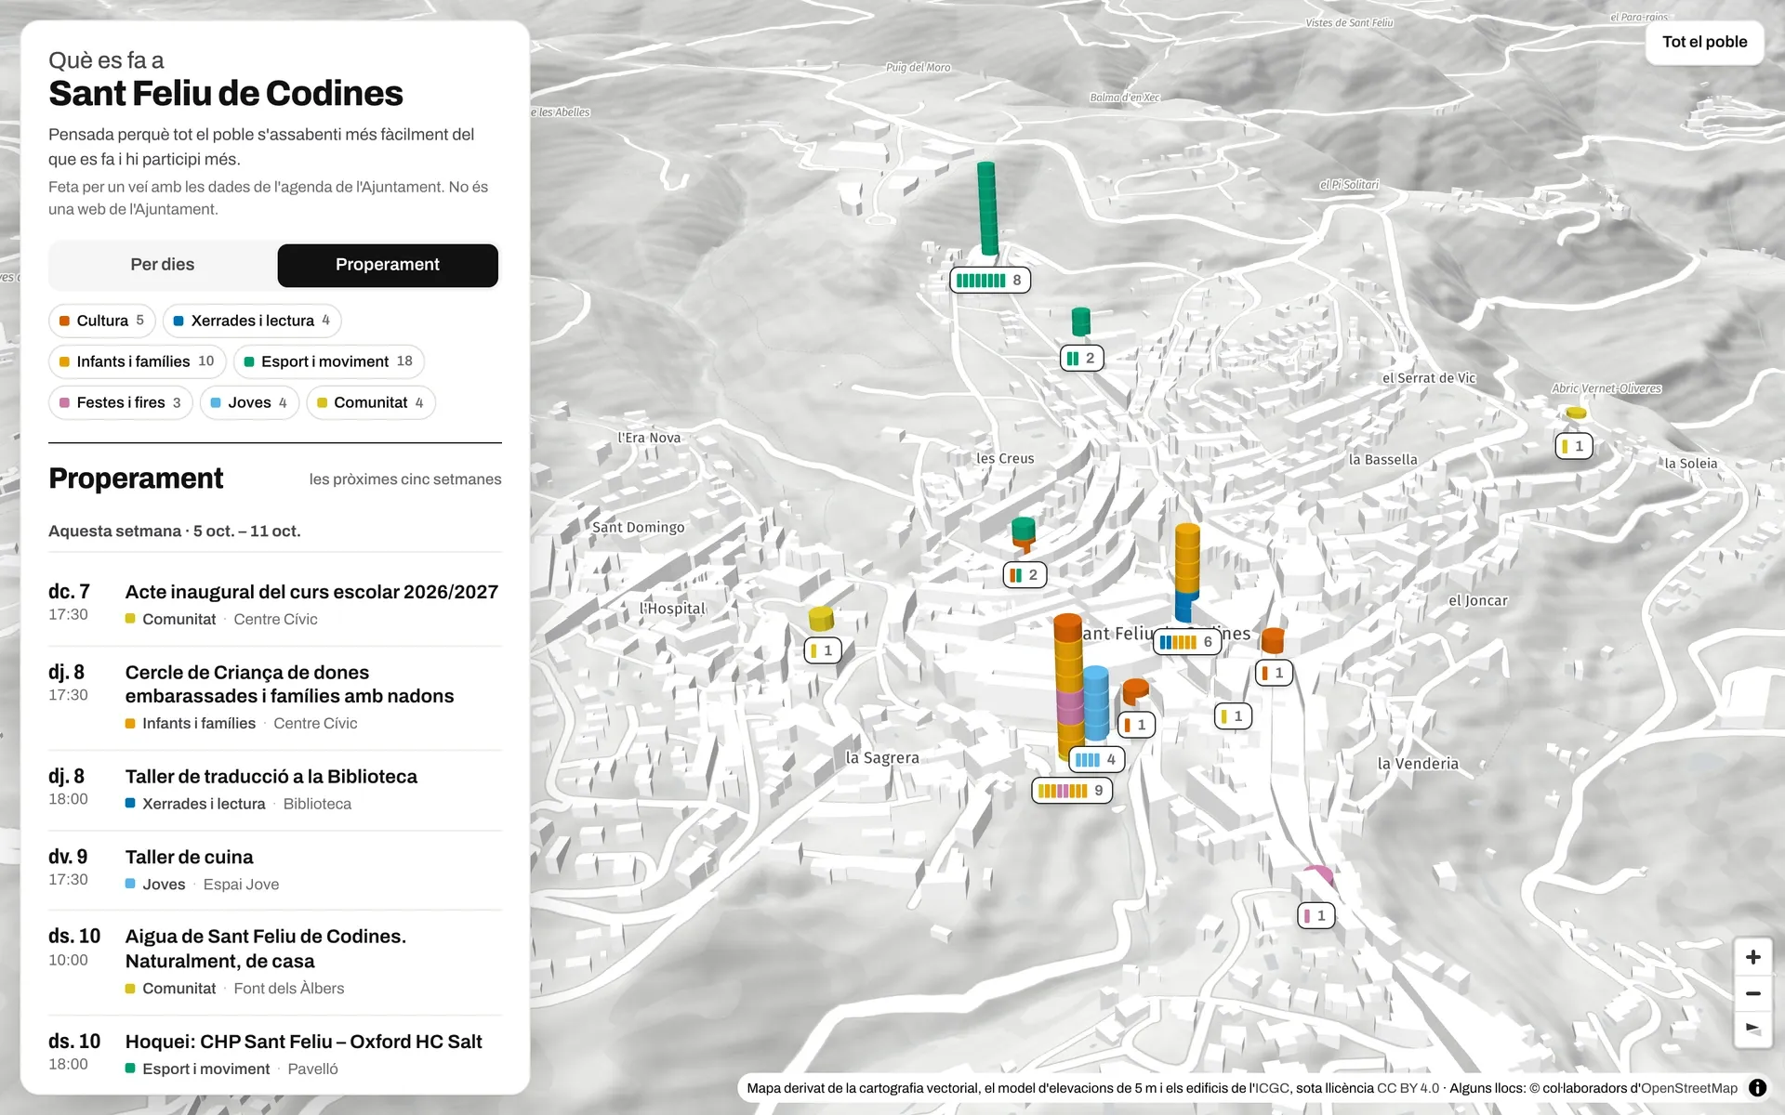
Task: Select the 2-event marker near les Creus
Action: pyautogui.click(x=1025, y=575)
